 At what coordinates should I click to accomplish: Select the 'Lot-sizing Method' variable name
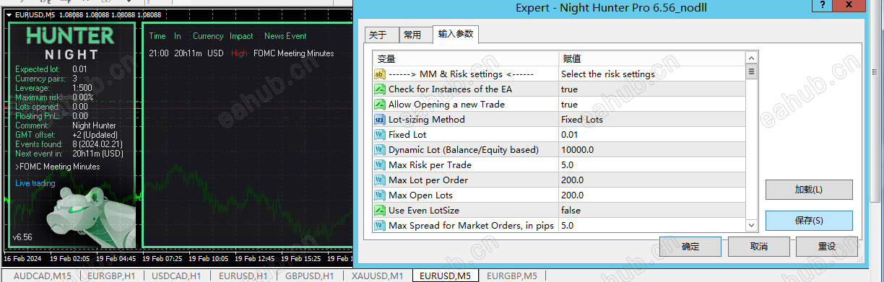(426, 120)
